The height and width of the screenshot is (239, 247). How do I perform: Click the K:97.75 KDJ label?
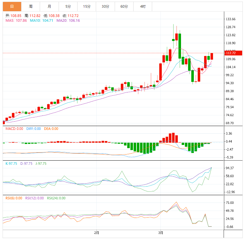12,163
